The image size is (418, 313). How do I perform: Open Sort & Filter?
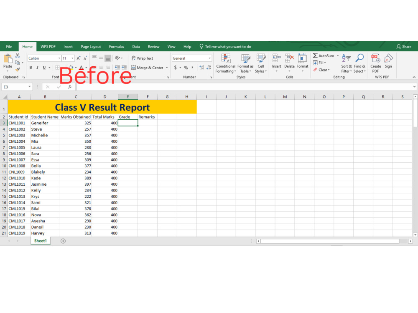pyautogui.click(x=347, y=63)
